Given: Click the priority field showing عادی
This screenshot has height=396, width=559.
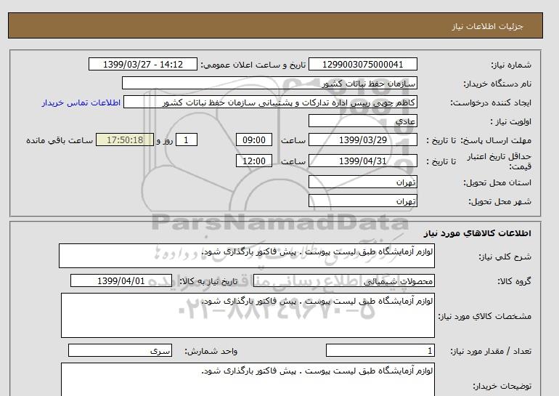Looking at the screenshot, I should point(362,121).
